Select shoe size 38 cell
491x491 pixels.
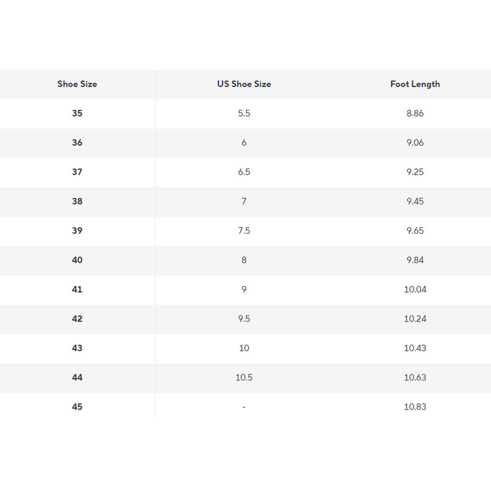click(x=77, y=201)
